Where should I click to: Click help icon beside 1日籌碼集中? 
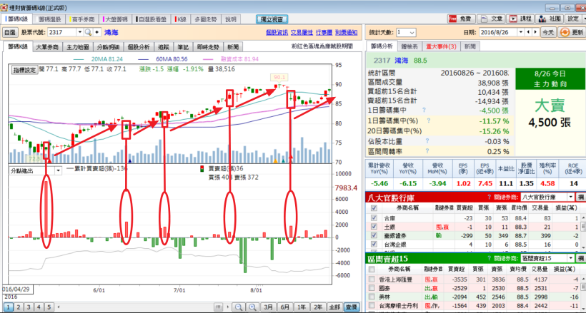[x=424, y=110]
